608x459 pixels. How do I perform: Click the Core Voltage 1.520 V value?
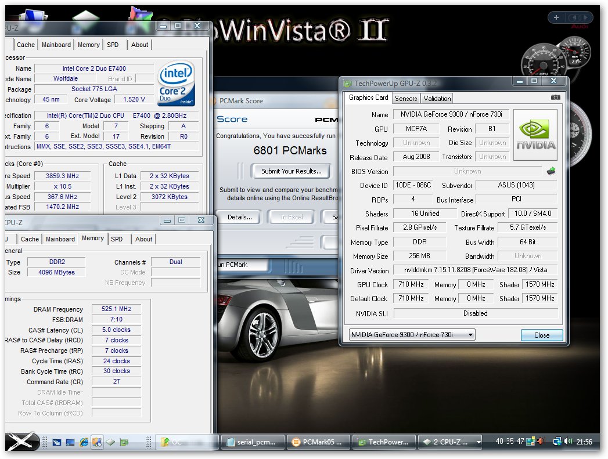134,100
